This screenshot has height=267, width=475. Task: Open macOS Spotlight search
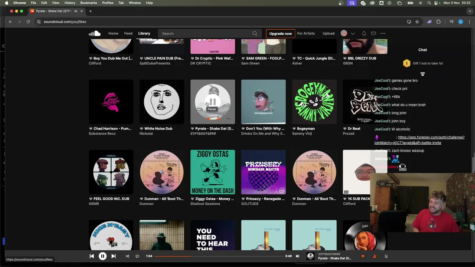click(x=429, y=3)
